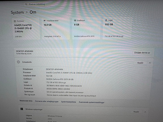Screen dimensions: 163x122
Task: Click the Windows logo icon in Windows-oplysninger
Action: coord(22,109)
